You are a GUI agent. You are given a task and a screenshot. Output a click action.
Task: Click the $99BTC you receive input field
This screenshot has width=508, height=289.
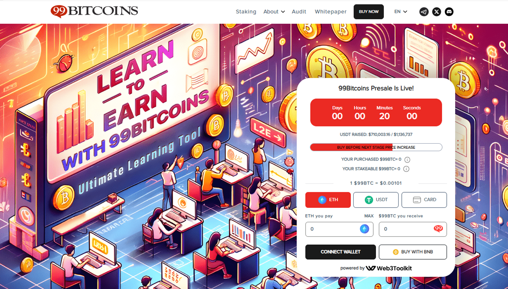pos(413,229)
